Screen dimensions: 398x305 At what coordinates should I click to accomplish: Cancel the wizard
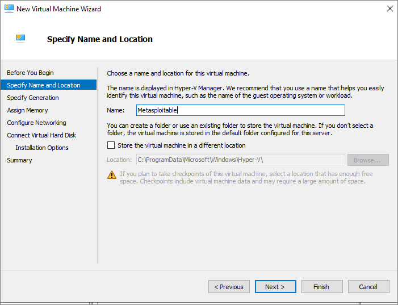click(368, 287)
